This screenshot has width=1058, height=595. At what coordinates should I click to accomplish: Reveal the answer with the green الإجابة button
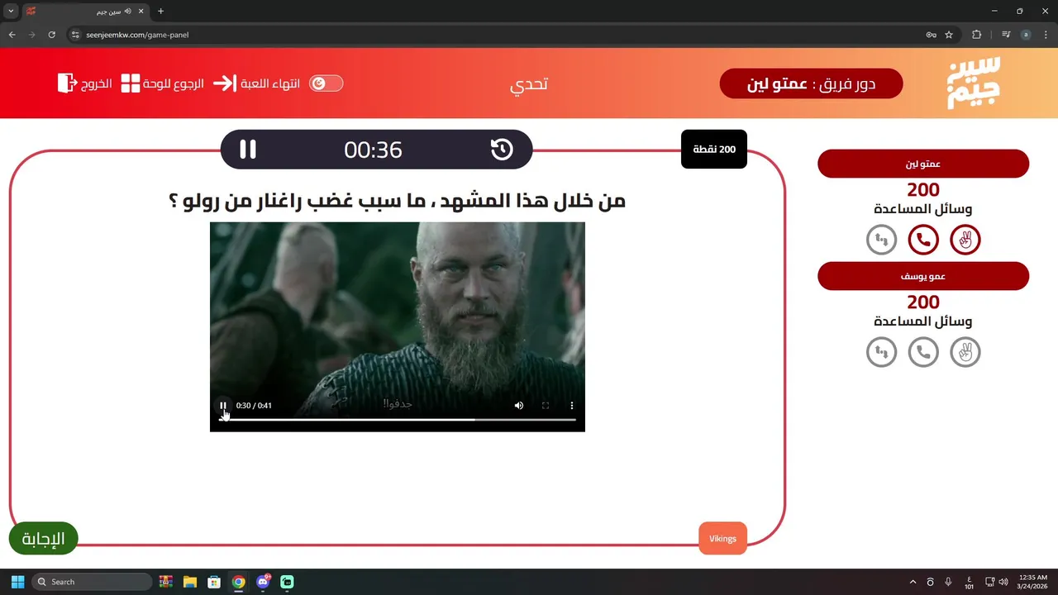[x=43, y=539]
